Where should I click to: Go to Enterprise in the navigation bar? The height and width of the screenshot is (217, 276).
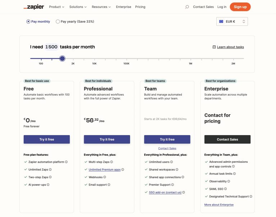[124, 7]
